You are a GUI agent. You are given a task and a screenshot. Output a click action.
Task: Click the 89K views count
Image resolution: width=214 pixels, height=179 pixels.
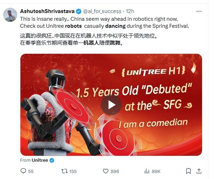coord(156,171)
